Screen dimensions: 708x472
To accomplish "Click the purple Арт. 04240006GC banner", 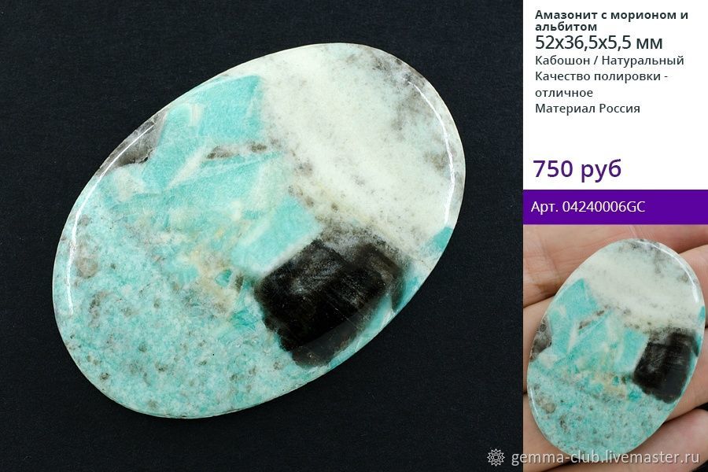I will pos(615,207).
